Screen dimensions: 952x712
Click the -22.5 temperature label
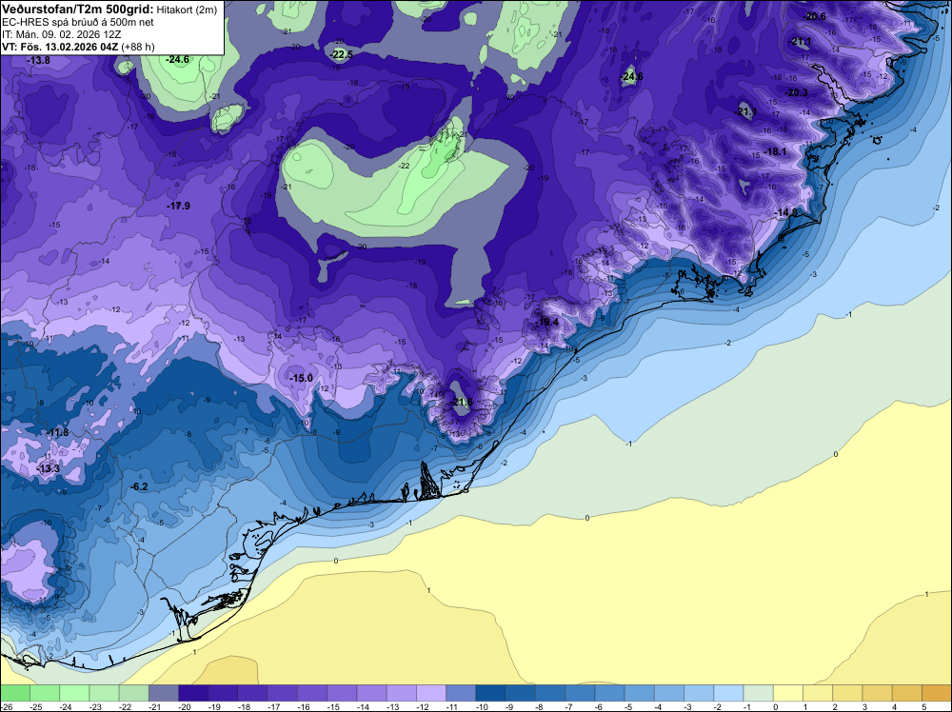[341, 54]
